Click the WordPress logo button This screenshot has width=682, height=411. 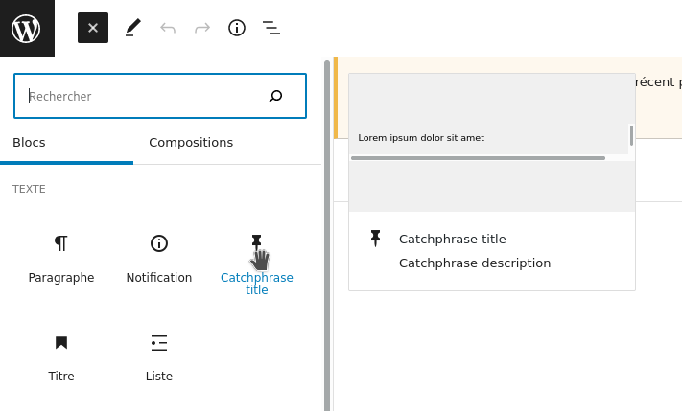[x=27, y=28]
